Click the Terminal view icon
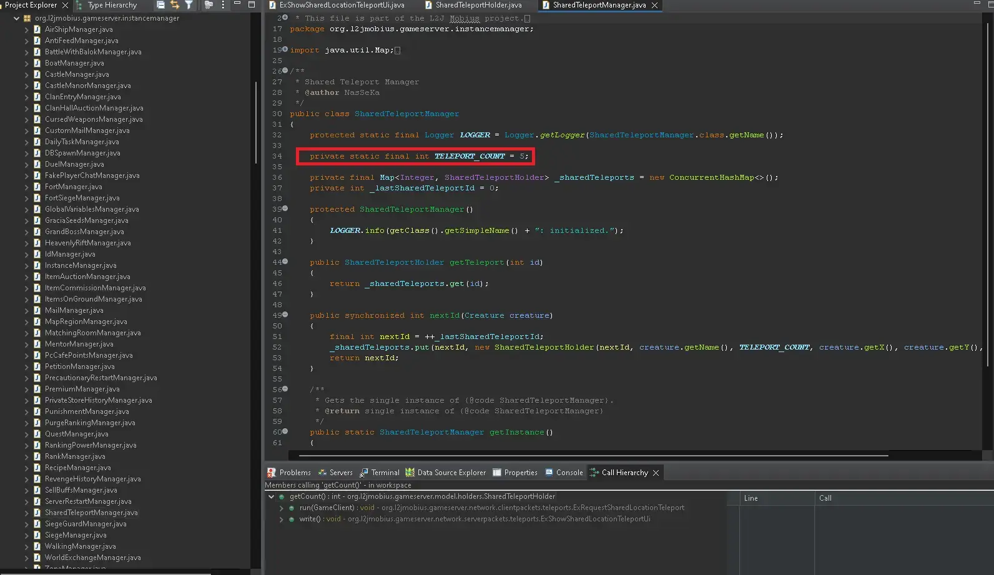The width and height of the screenshot is (994, 575). point(363,473)
